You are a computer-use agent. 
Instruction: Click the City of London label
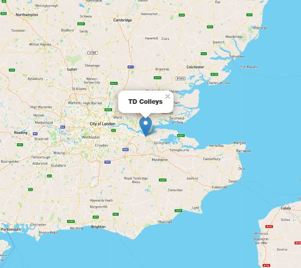click(x=102, y=124)
